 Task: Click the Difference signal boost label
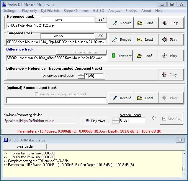click(x=59, y=76)
